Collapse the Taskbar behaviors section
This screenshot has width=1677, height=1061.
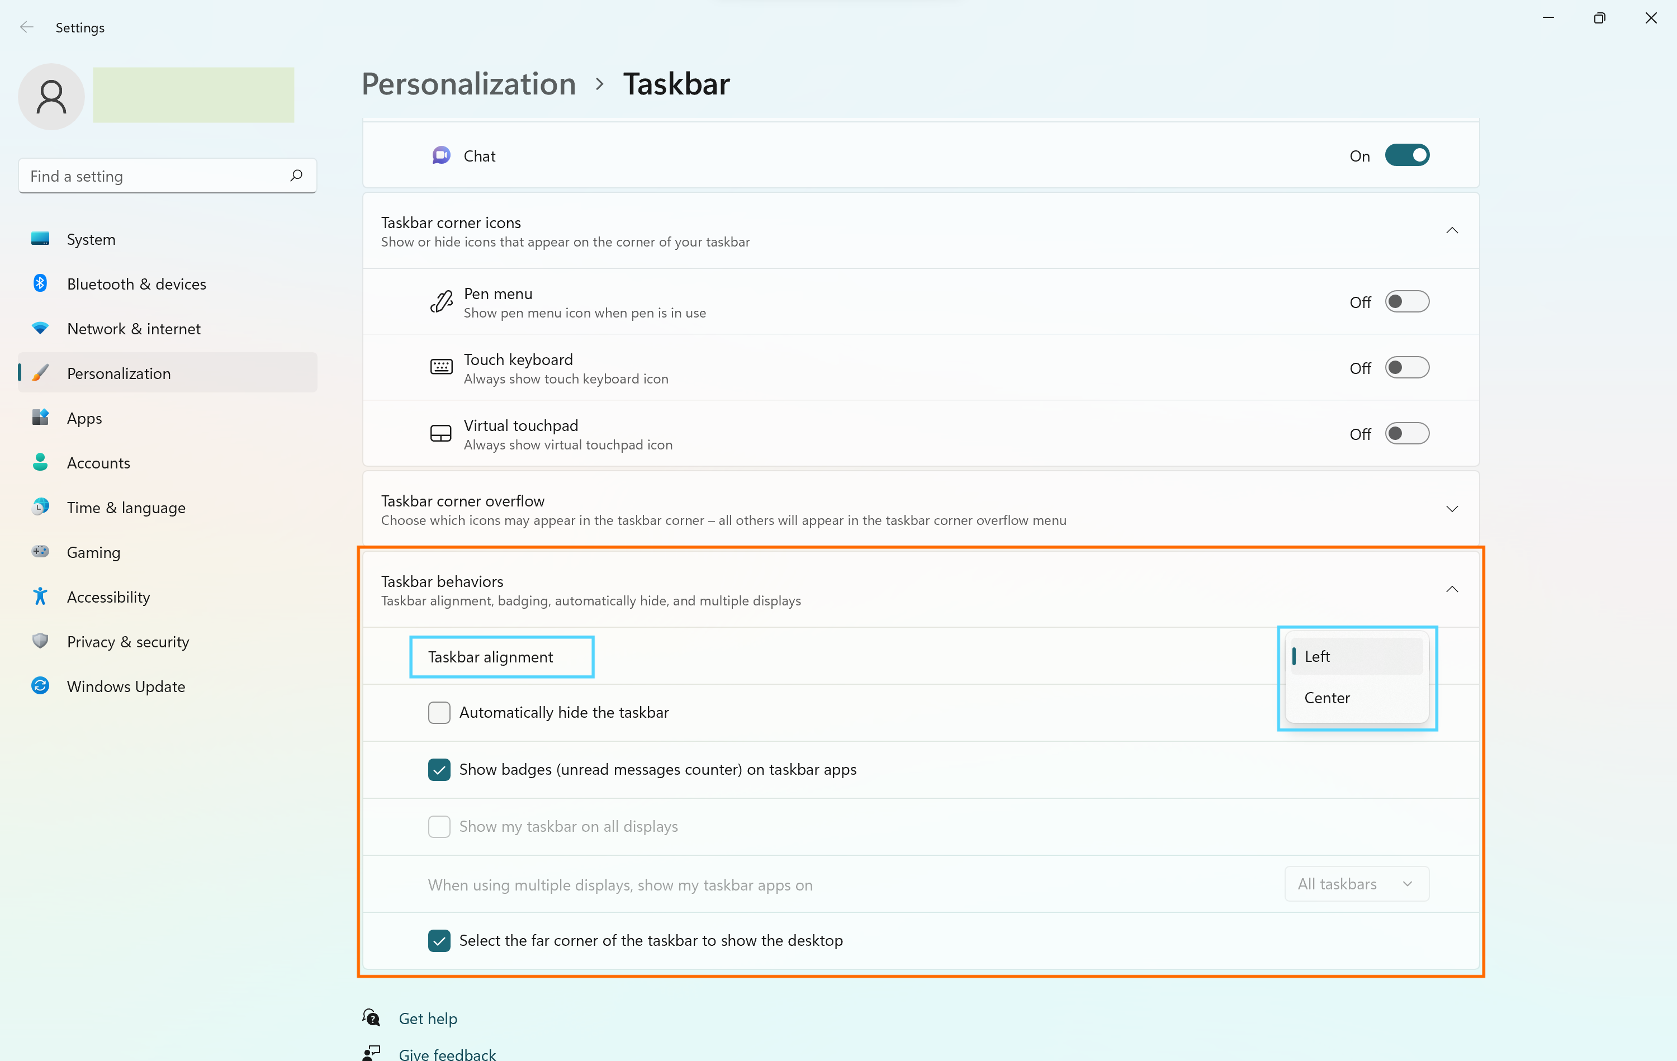(1451, 589)
